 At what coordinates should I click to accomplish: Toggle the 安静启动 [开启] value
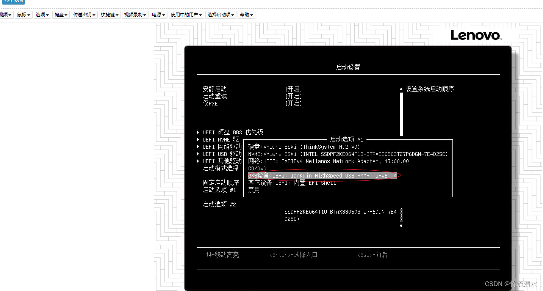[294, 89]
